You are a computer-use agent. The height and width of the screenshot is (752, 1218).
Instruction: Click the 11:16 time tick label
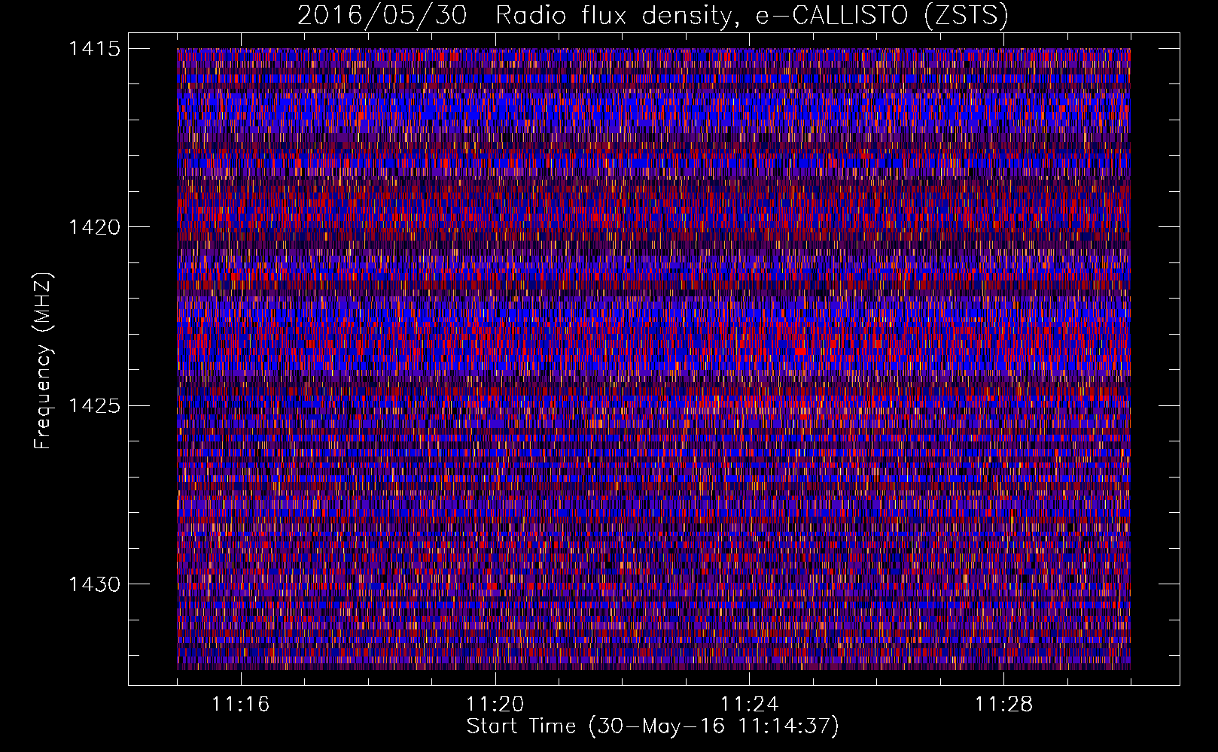[241, 705]
